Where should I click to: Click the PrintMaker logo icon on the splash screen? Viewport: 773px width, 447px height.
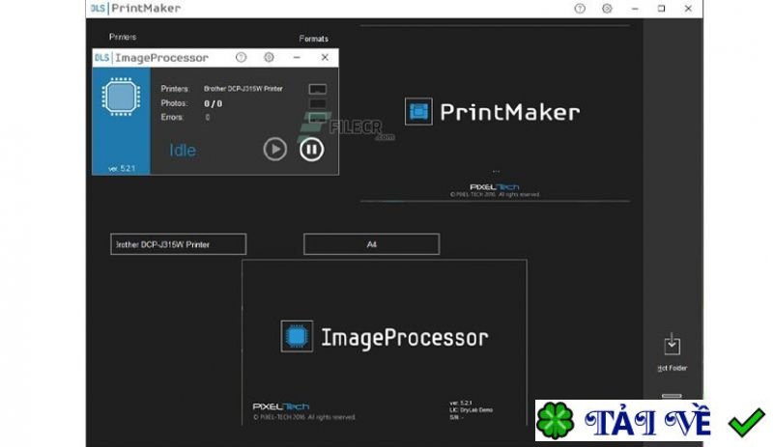coord(418,111)
